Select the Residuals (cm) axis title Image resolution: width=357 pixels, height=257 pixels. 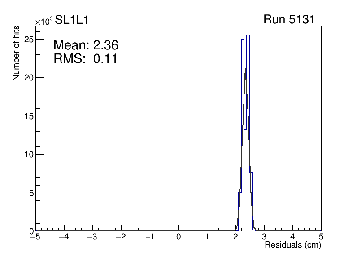click(x=292, y=245)
